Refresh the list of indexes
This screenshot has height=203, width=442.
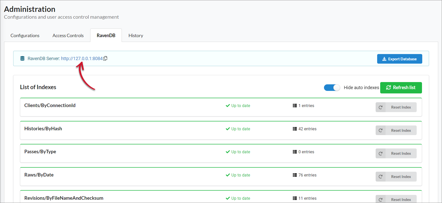point(401,88)
